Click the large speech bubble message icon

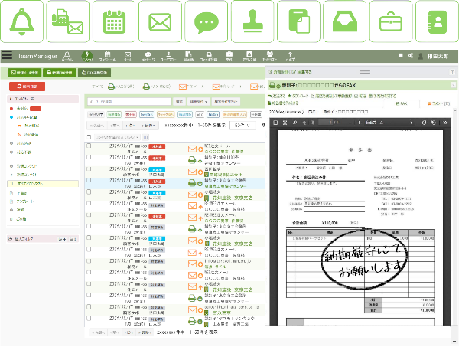[204, 21]
